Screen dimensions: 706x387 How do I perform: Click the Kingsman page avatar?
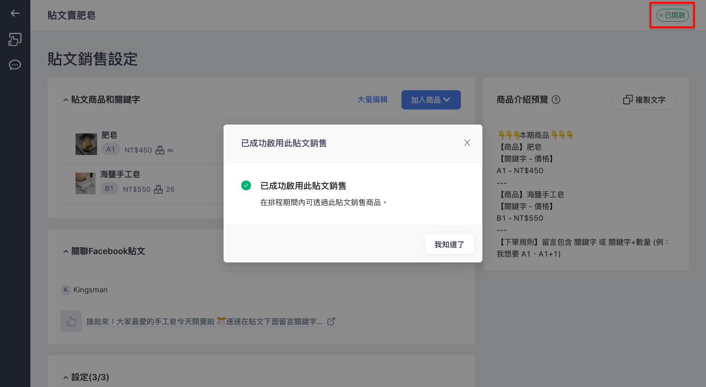tap(66, 290)
